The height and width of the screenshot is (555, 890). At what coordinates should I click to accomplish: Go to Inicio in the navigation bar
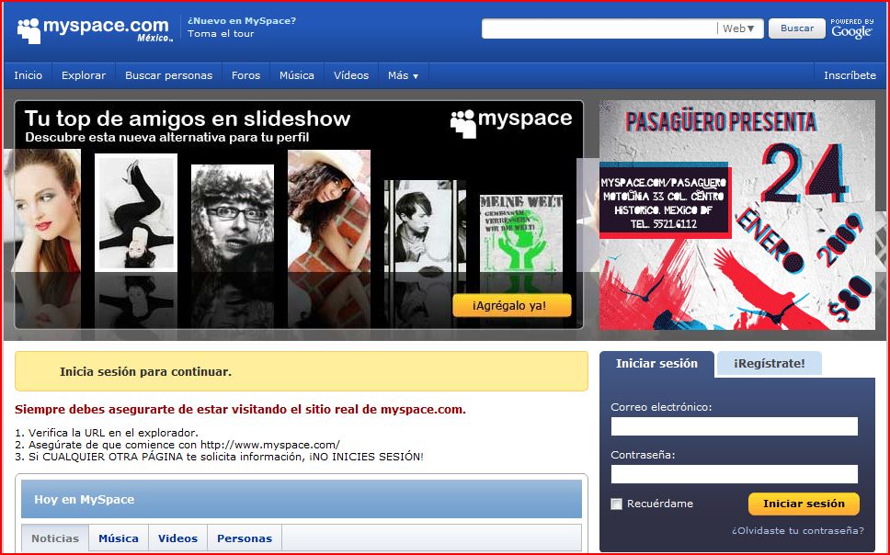click(x=29, y=75)
